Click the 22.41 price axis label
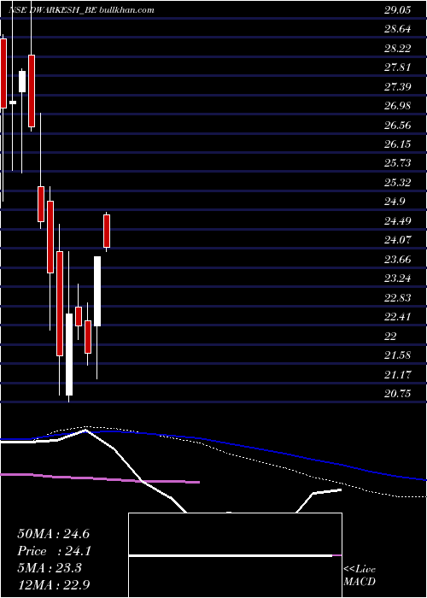The width and height of the screenshot is (427, 598). pos(398,317)
